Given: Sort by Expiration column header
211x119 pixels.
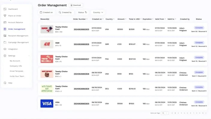Looking at the screenshot, I should (148, 19).
